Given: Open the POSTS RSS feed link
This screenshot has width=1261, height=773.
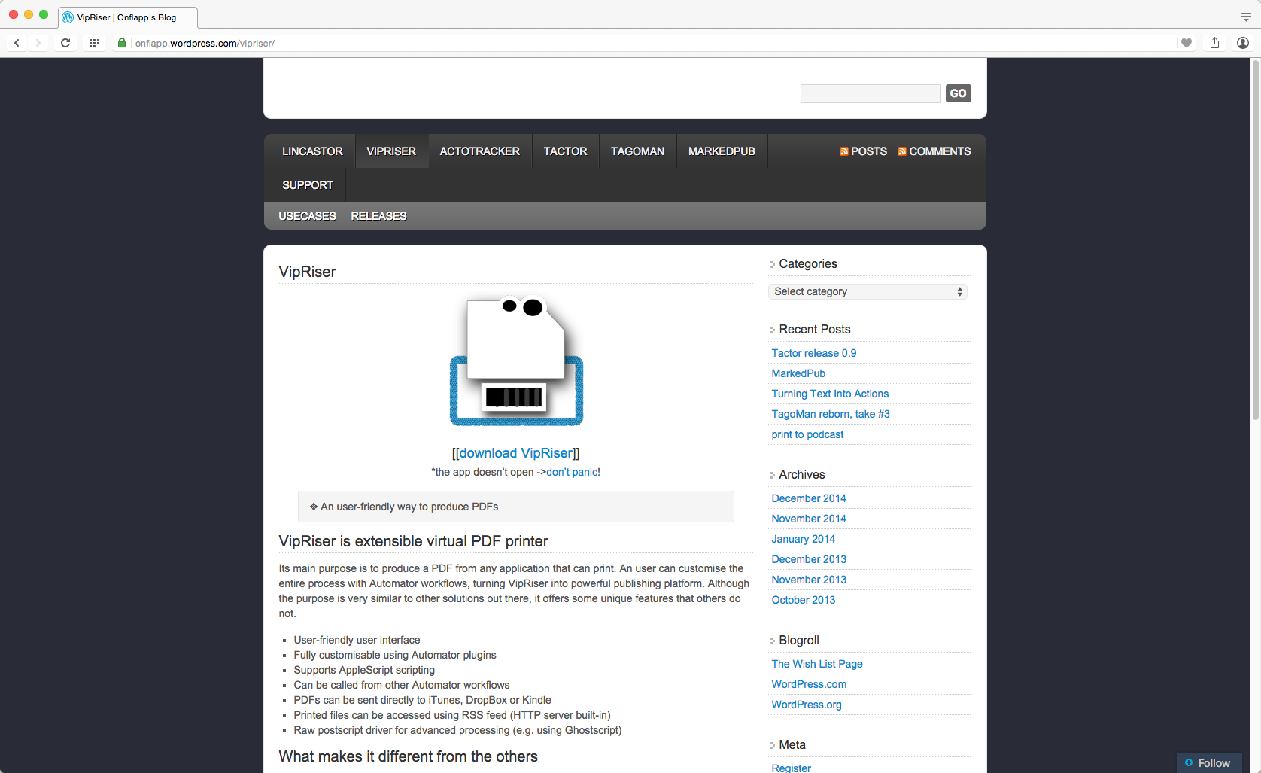Looking at the screenshot, I should tap(863, 151).
